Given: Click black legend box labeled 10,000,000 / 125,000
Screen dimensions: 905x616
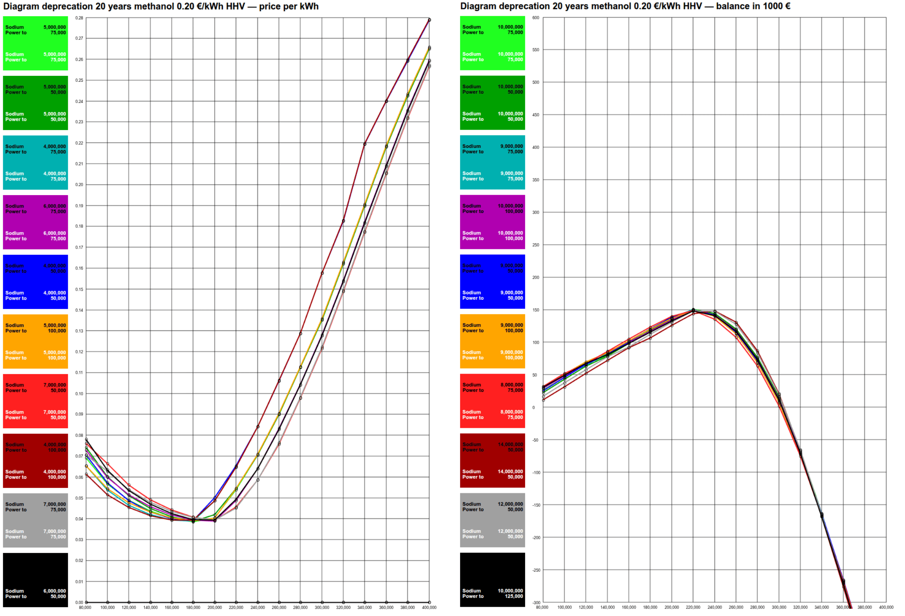Looking at the screenshot, I should [x=492, y=580].
